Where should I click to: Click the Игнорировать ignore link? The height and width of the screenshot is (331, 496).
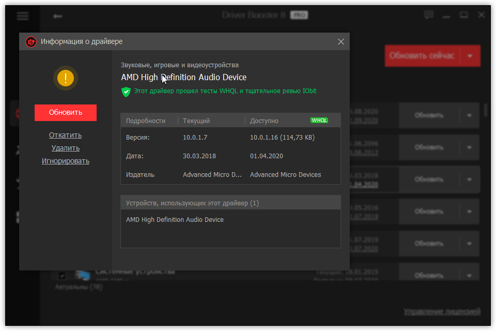tap(65, 161)
